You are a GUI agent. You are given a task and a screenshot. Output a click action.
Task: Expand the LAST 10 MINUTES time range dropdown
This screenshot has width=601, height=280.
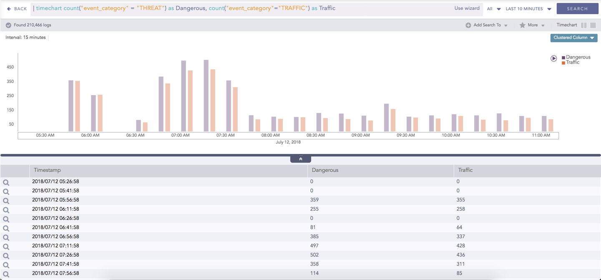tap(528, 9)
